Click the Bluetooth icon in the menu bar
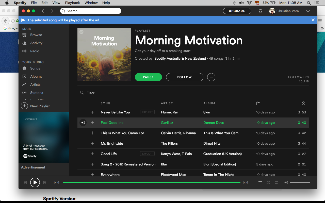The height and width of the screenshot is (203, 325). coord(234,3)
